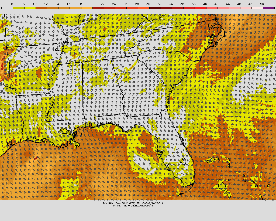
Task: Choose the legend swatch between 32 and 34
Action: click(167, 8)
